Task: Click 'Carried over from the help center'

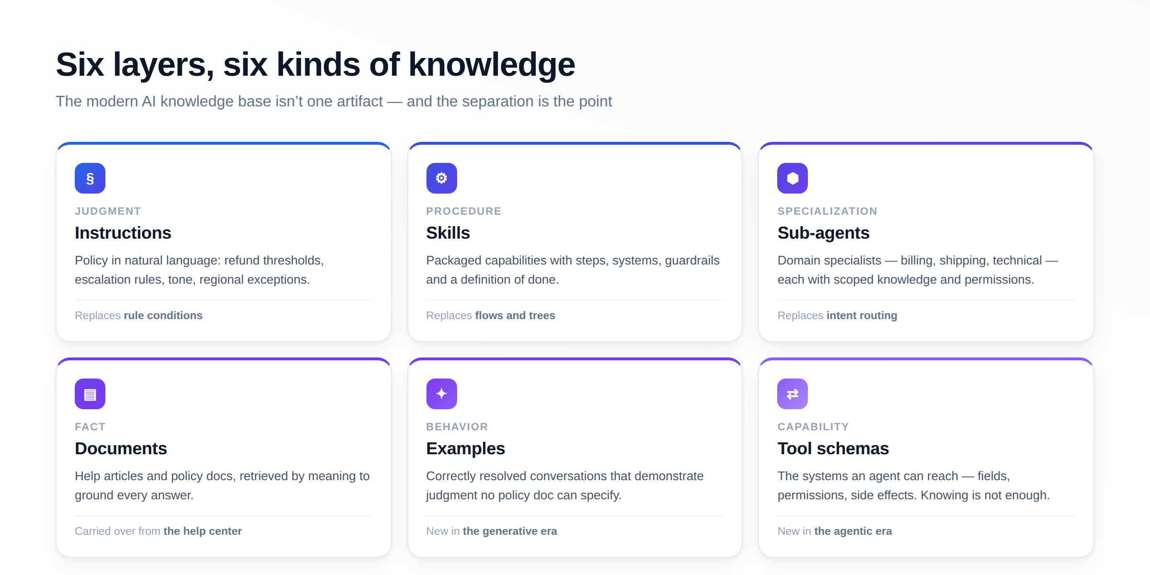Action: point(158,531)
